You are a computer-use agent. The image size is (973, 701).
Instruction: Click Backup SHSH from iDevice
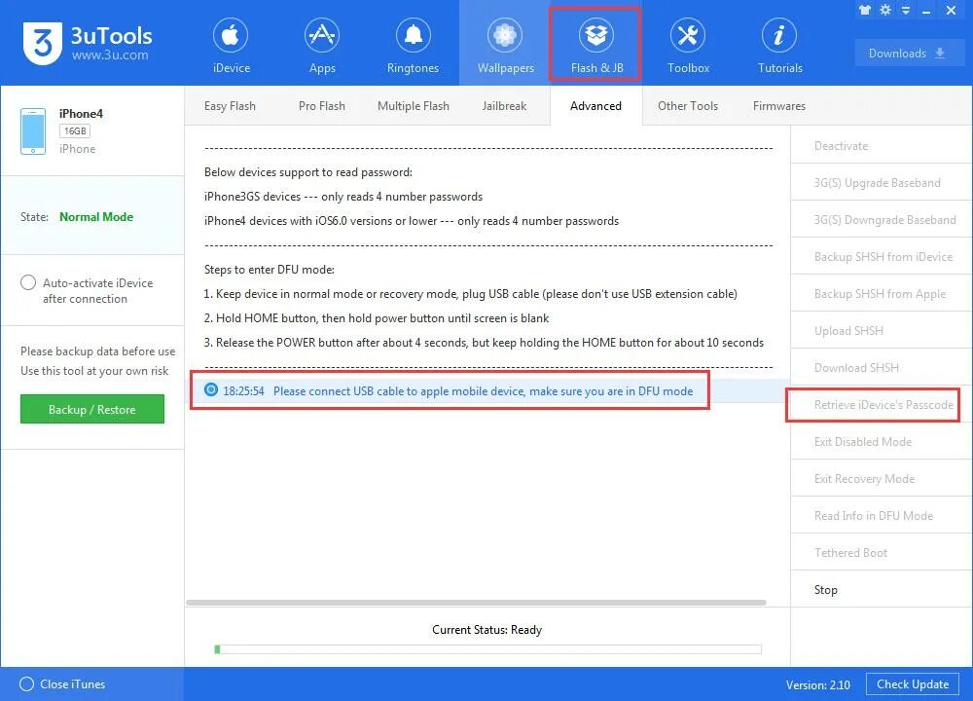(x=883, y=256)
